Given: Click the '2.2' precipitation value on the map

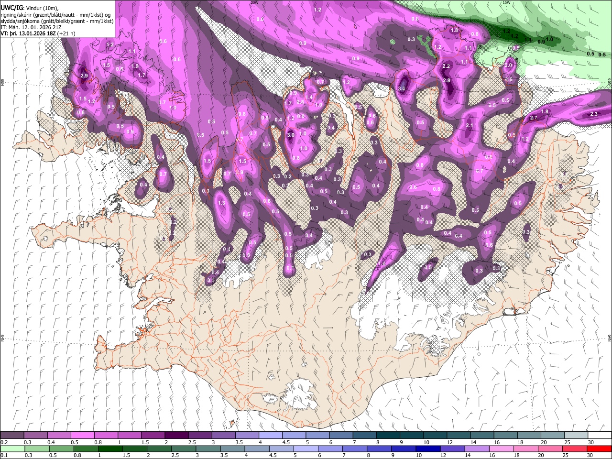Looking at the screenshot, I should [447, 66].
